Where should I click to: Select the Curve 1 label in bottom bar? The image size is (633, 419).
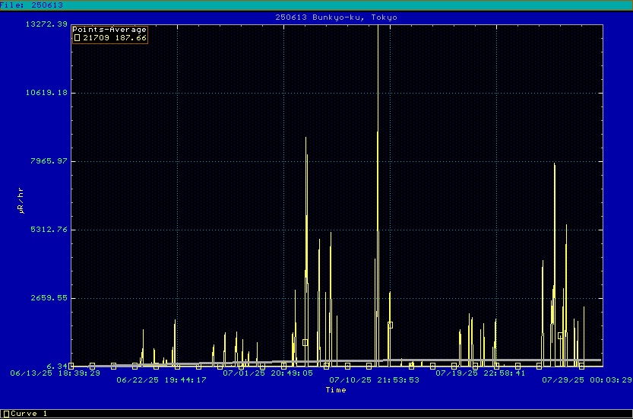tap(29, 414)
